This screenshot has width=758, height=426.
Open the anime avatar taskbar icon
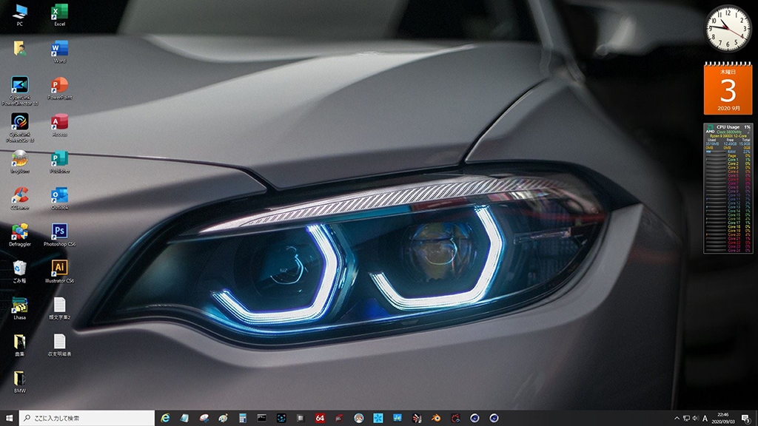point(359,418)
